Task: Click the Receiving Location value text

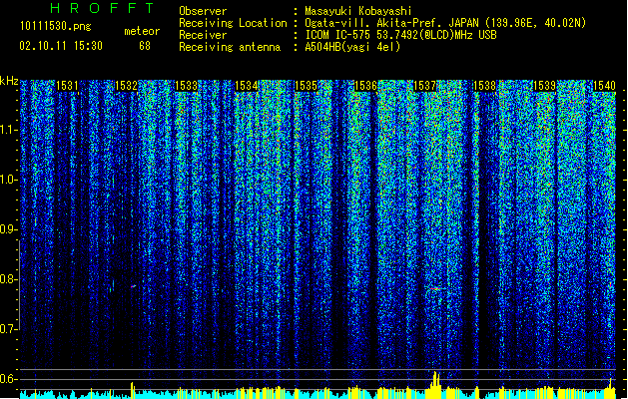Action: 445,23
